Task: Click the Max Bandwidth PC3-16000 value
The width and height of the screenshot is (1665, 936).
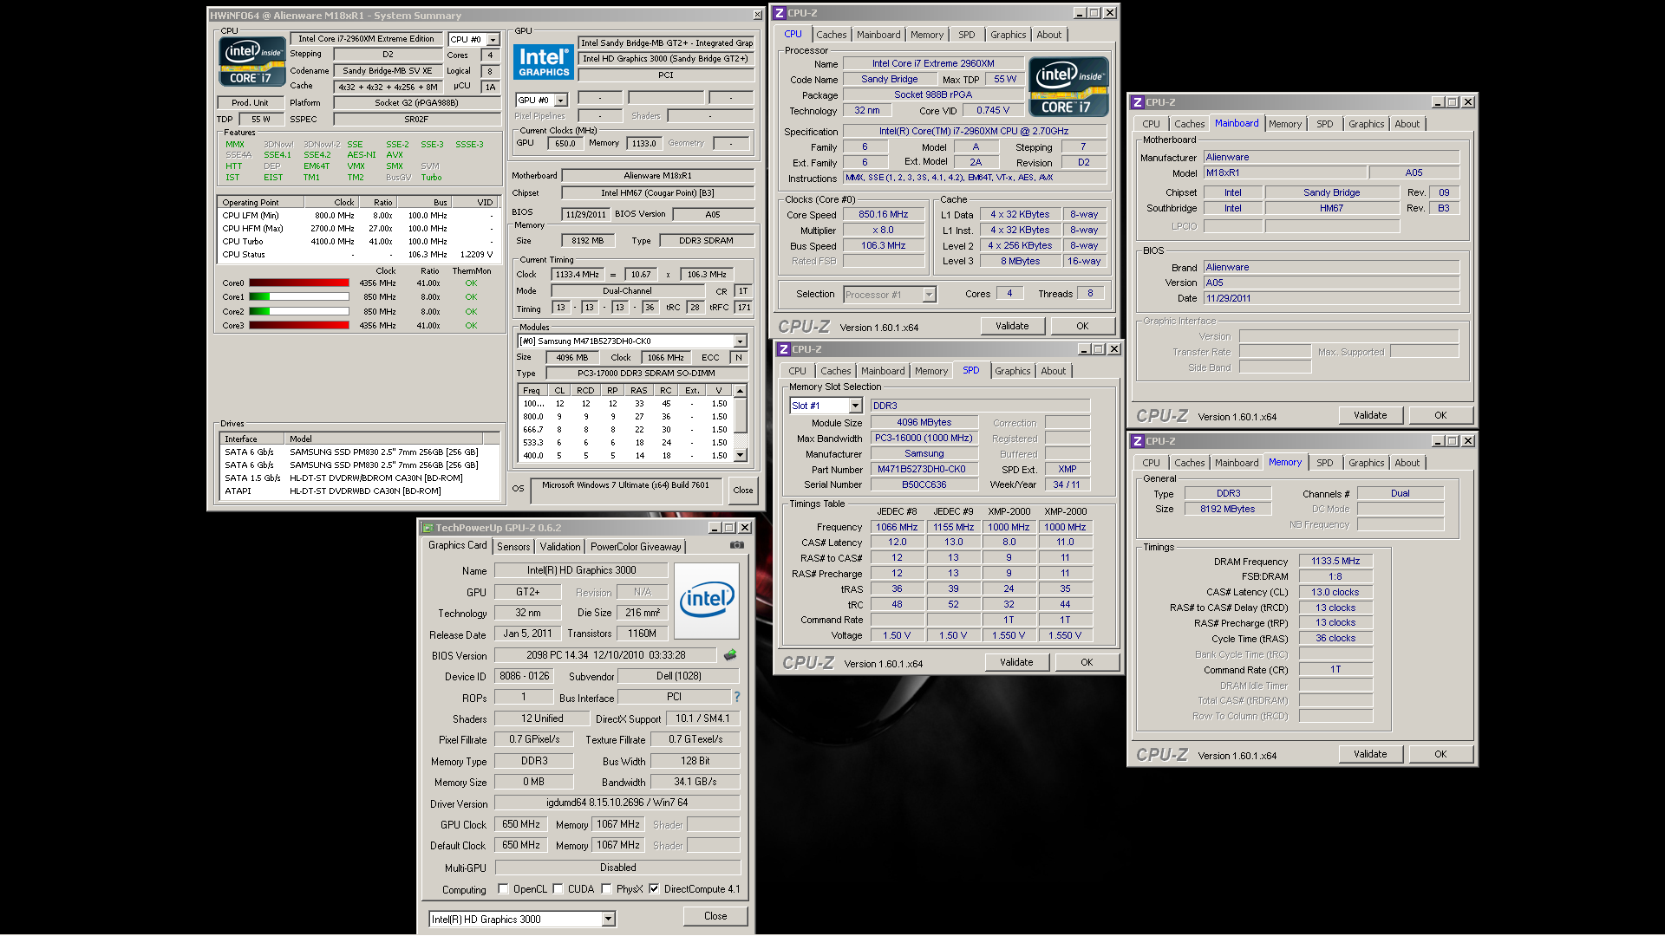Action: click(x=924, y=439)
